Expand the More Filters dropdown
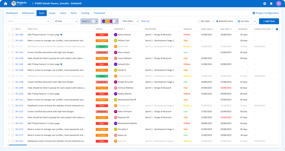 coord(130,21)
